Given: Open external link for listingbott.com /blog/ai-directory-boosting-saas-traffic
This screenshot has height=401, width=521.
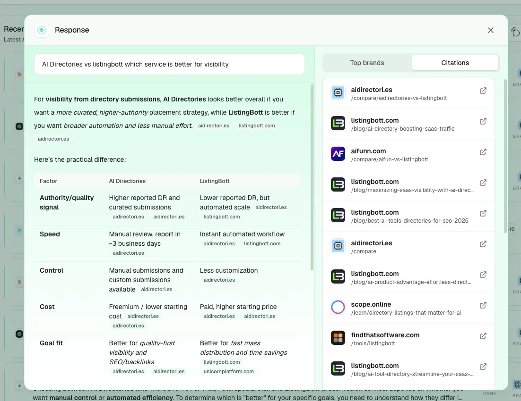Looking at the screenshot, I should [x=483, y=121].
